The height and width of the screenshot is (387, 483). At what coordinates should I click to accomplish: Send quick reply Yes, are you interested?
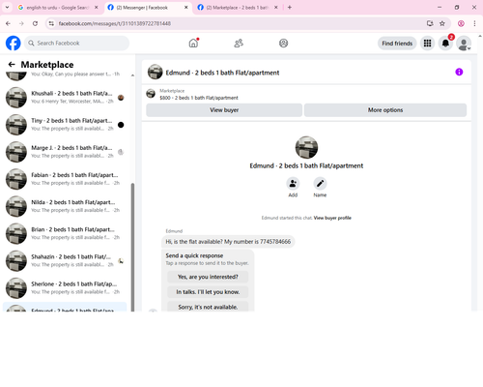point(208,277)
